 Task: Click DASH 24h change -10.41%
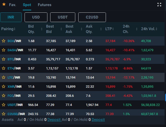[x=129, y=50]
